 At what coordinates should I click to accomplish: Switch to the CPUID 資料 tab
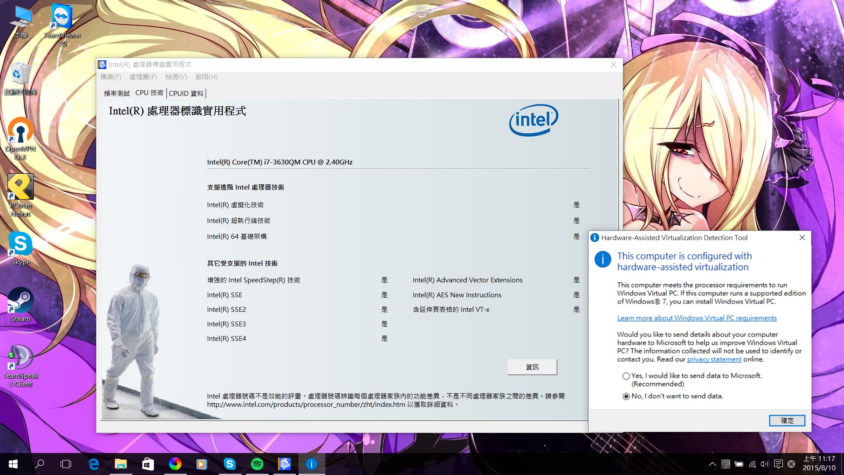pyautogui.click(x=186, y=93)
